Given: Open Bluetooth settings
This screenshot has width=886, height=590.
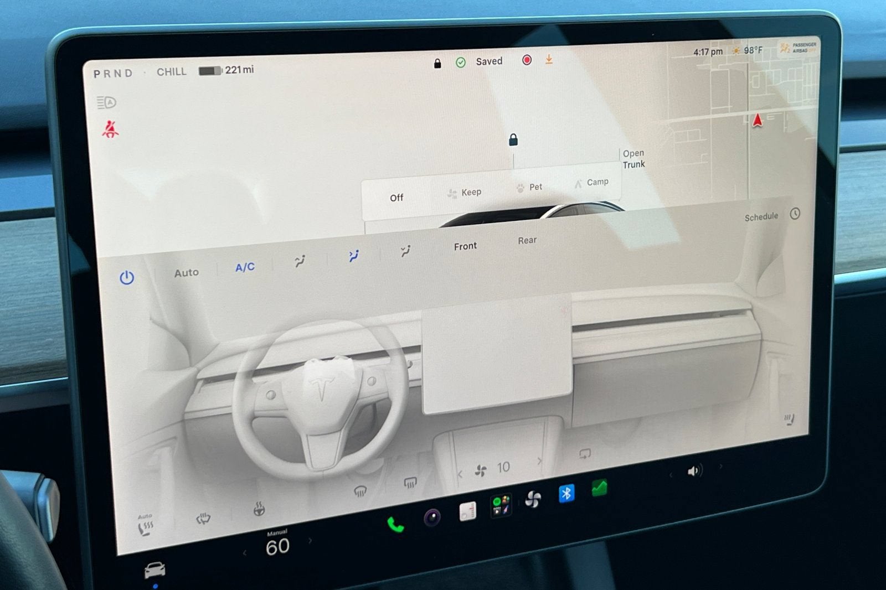Looking at the screenshot, I should pos(566,493).
